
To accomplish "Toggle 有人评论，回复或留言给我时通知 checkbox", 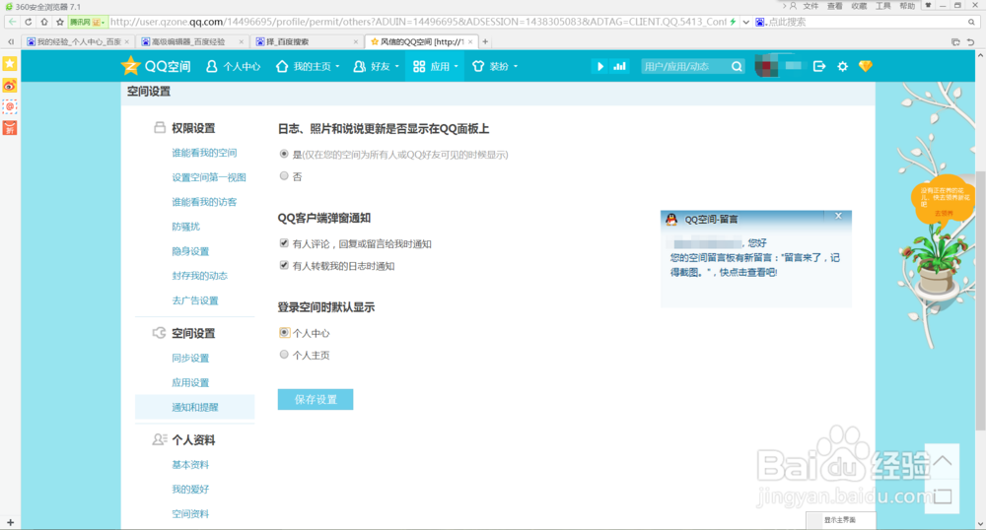I will point(284,243).
